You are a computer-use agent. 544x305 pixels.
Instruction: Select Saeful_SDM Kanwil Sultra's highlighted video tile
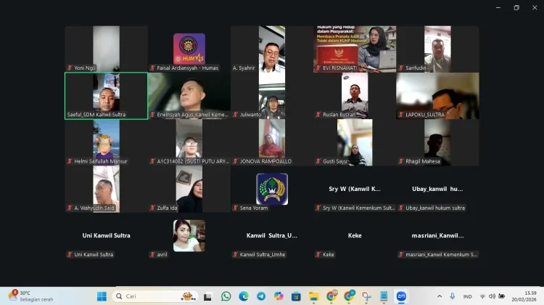click(106, 95)
